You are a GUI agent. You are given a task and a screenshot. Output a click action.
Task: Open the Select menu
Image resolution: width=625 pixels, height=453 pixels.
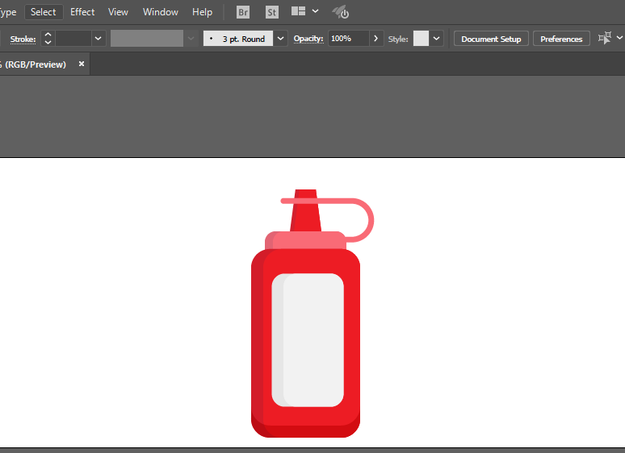[44, 12]
